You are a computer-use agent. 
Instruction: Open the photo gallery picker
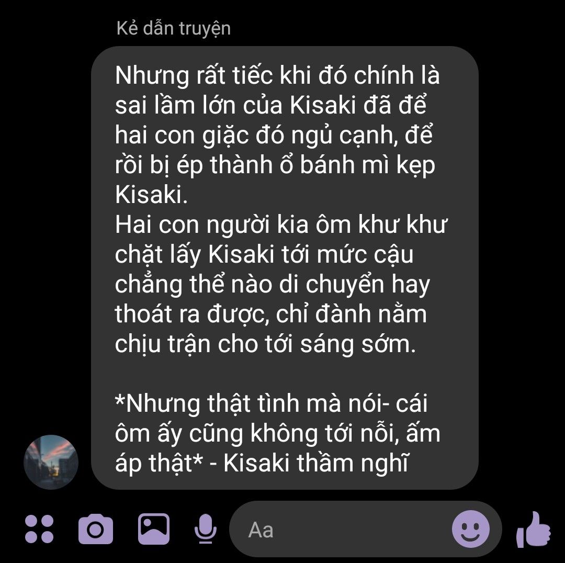[x=154, y=529]
